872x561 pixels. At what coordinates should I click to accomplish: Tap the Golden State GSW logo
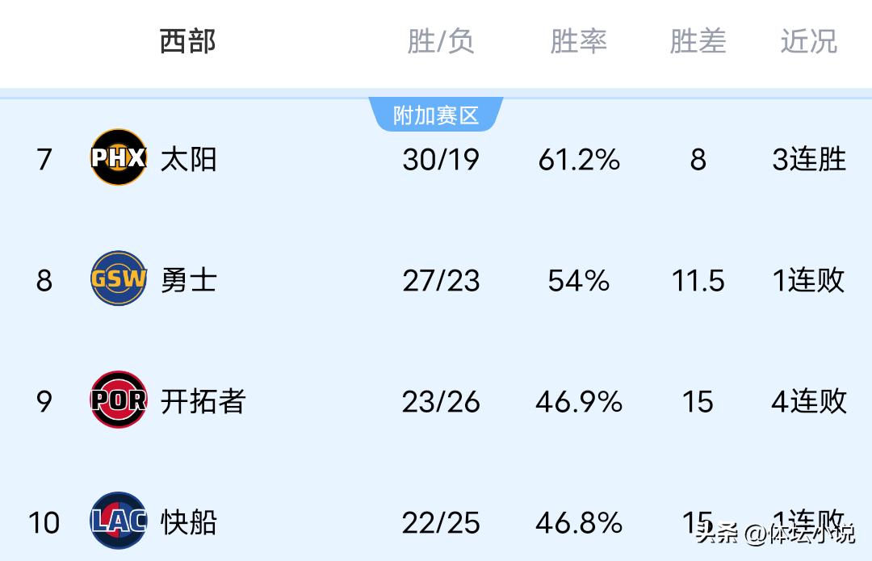point(118,278)
